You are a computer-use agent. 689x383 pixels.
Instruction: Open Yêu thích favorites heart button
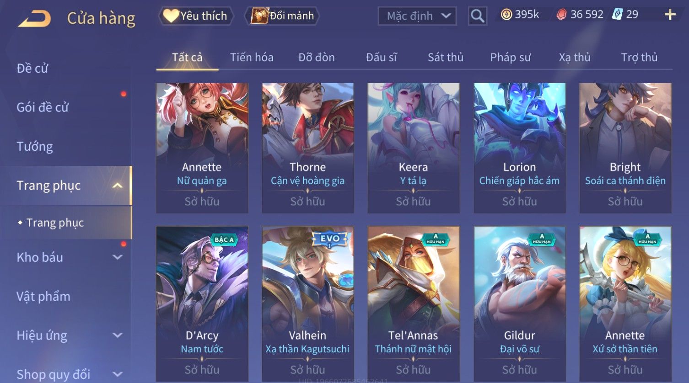[x=196, y=16]
